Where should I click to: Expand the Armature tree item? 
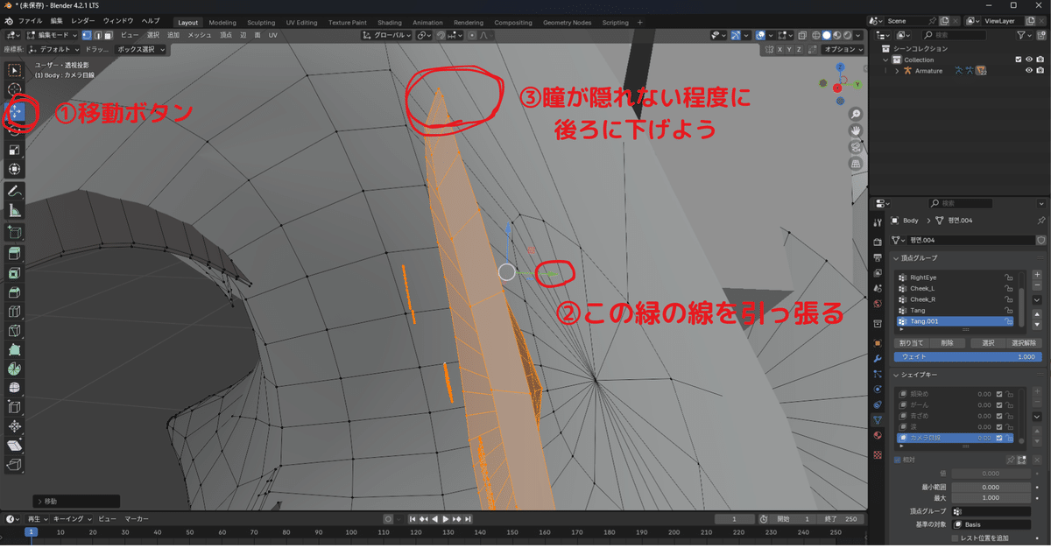[x=895, y=71]
